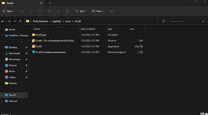
Task: Go back with the left arrow
Action: [x=3, y=21]
